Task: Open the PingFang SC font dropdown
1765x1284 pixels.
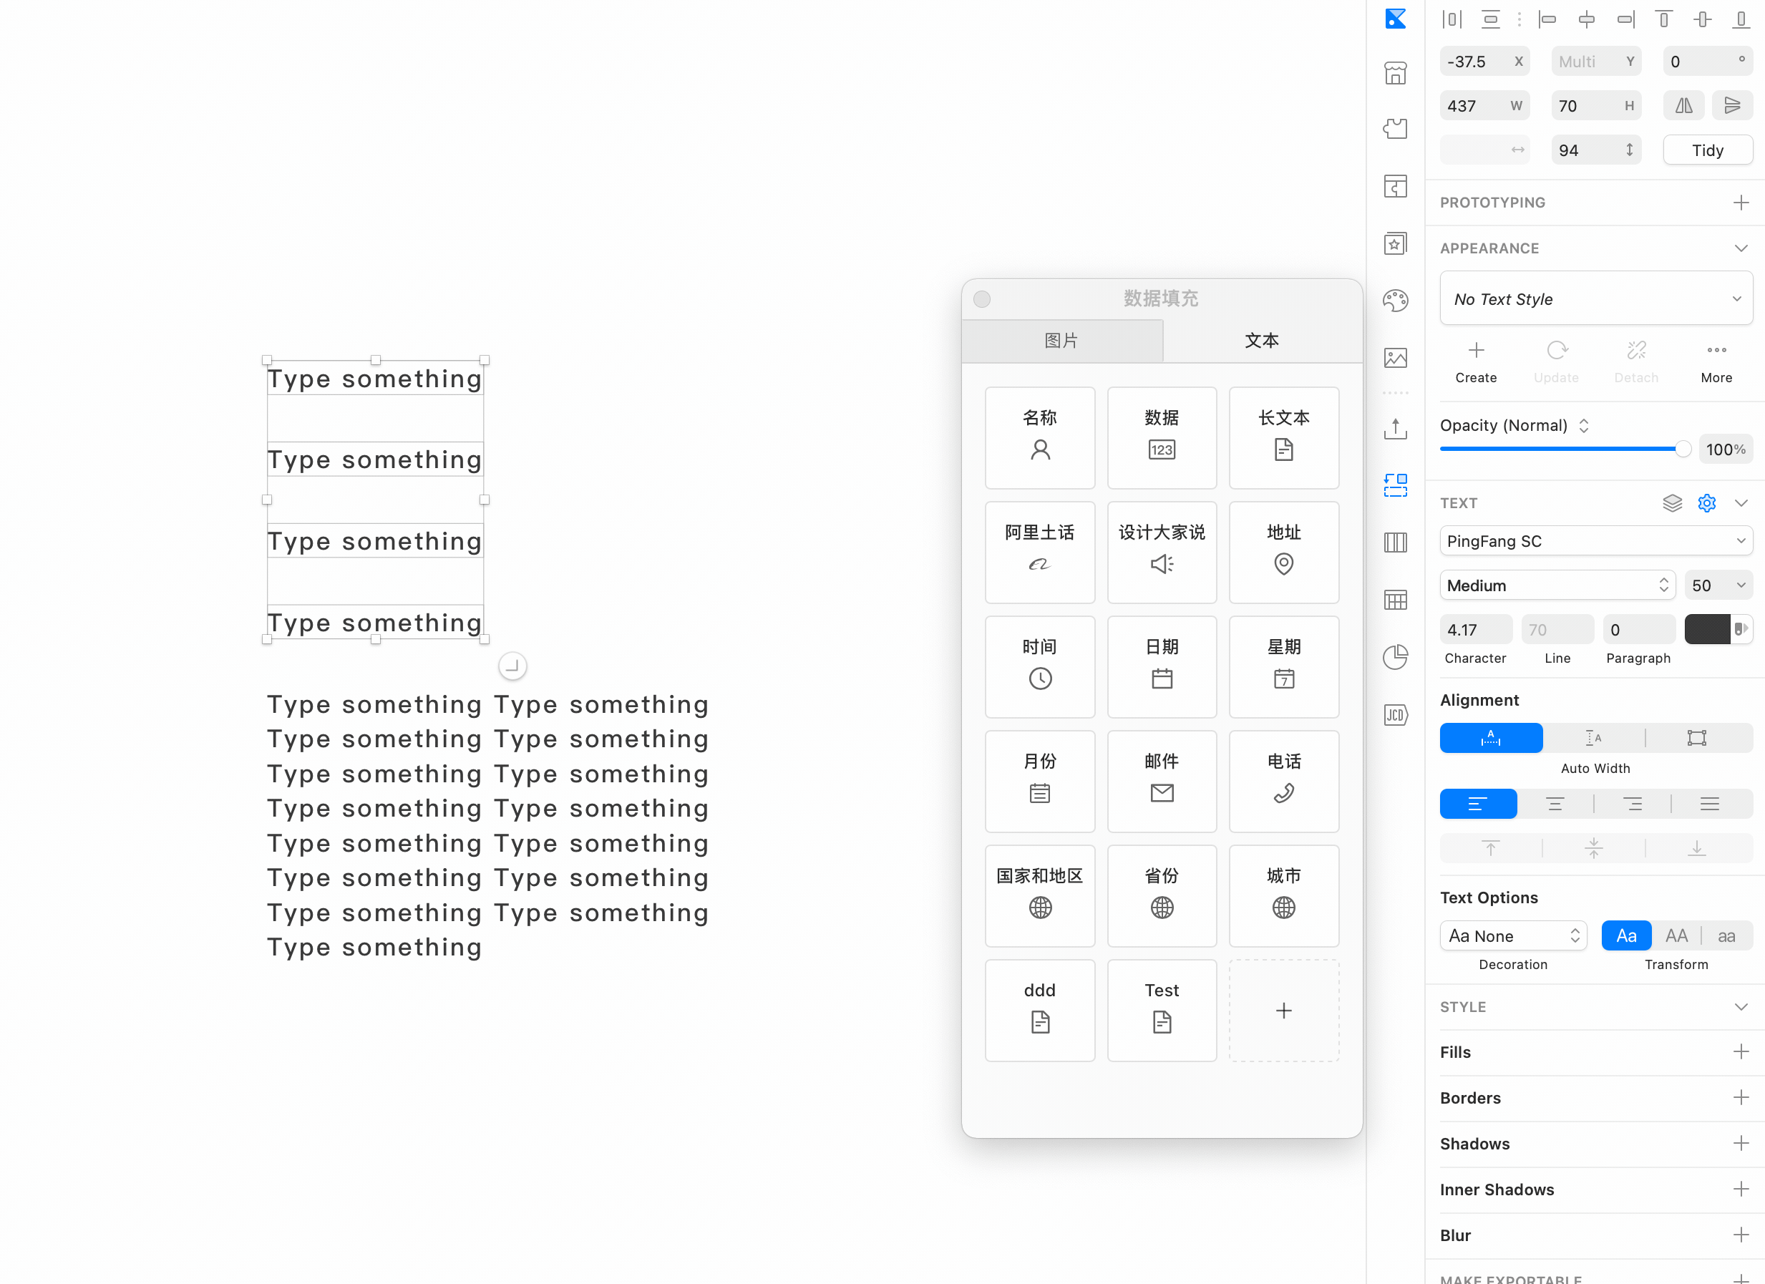Action: pos(1595,541)
